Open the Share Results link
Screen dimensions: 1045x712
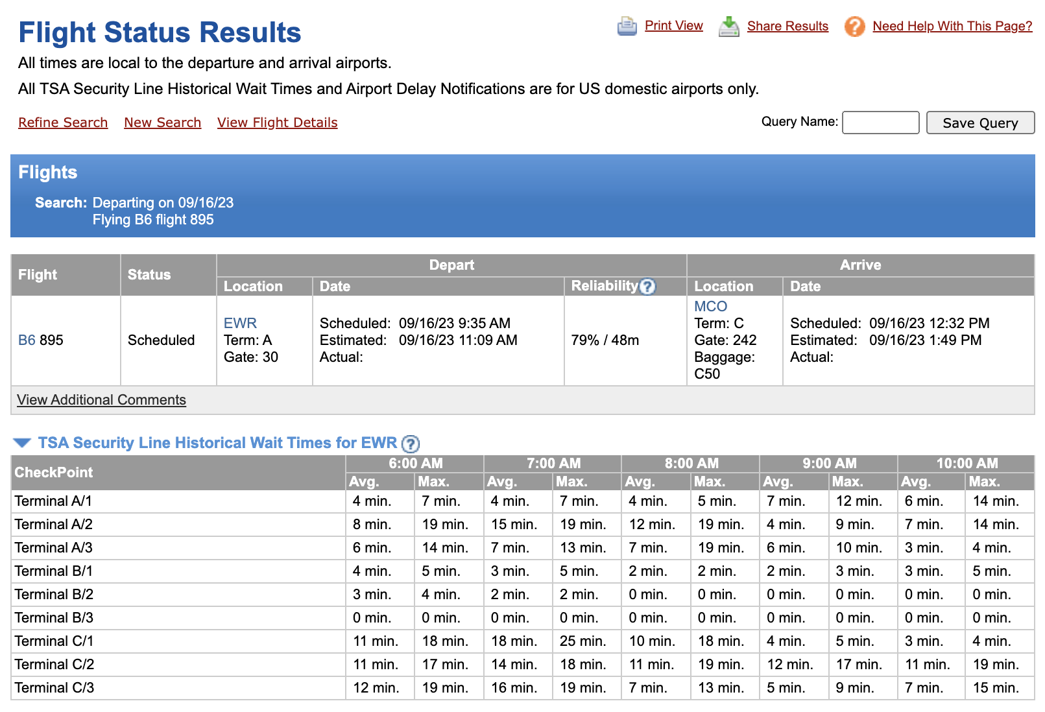[x=787, y=26]
